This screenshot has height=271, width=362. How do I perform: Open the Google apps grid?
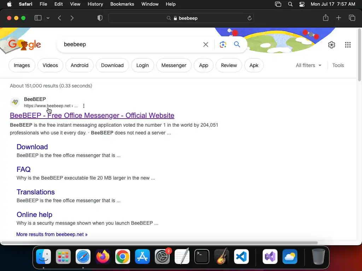point(348,45)
